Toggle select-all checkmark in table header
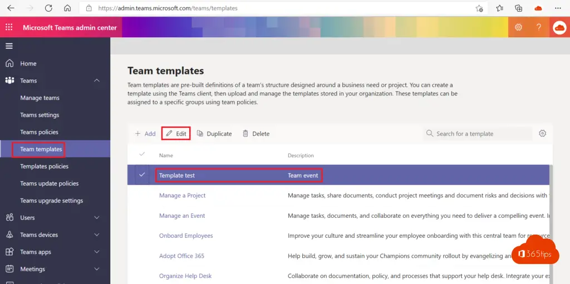 (142, 154)
